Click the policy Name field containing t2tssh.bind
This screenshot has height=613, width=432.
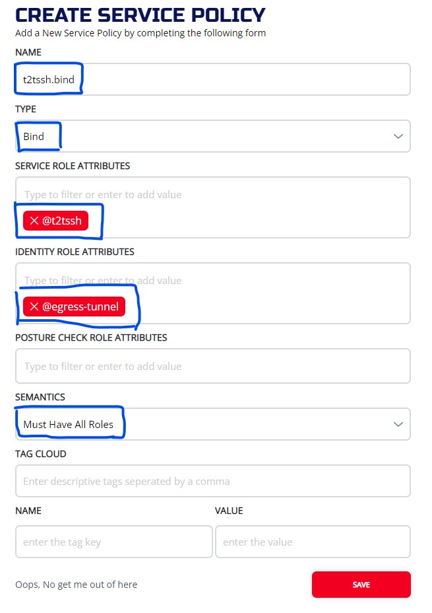click(212, 80)
